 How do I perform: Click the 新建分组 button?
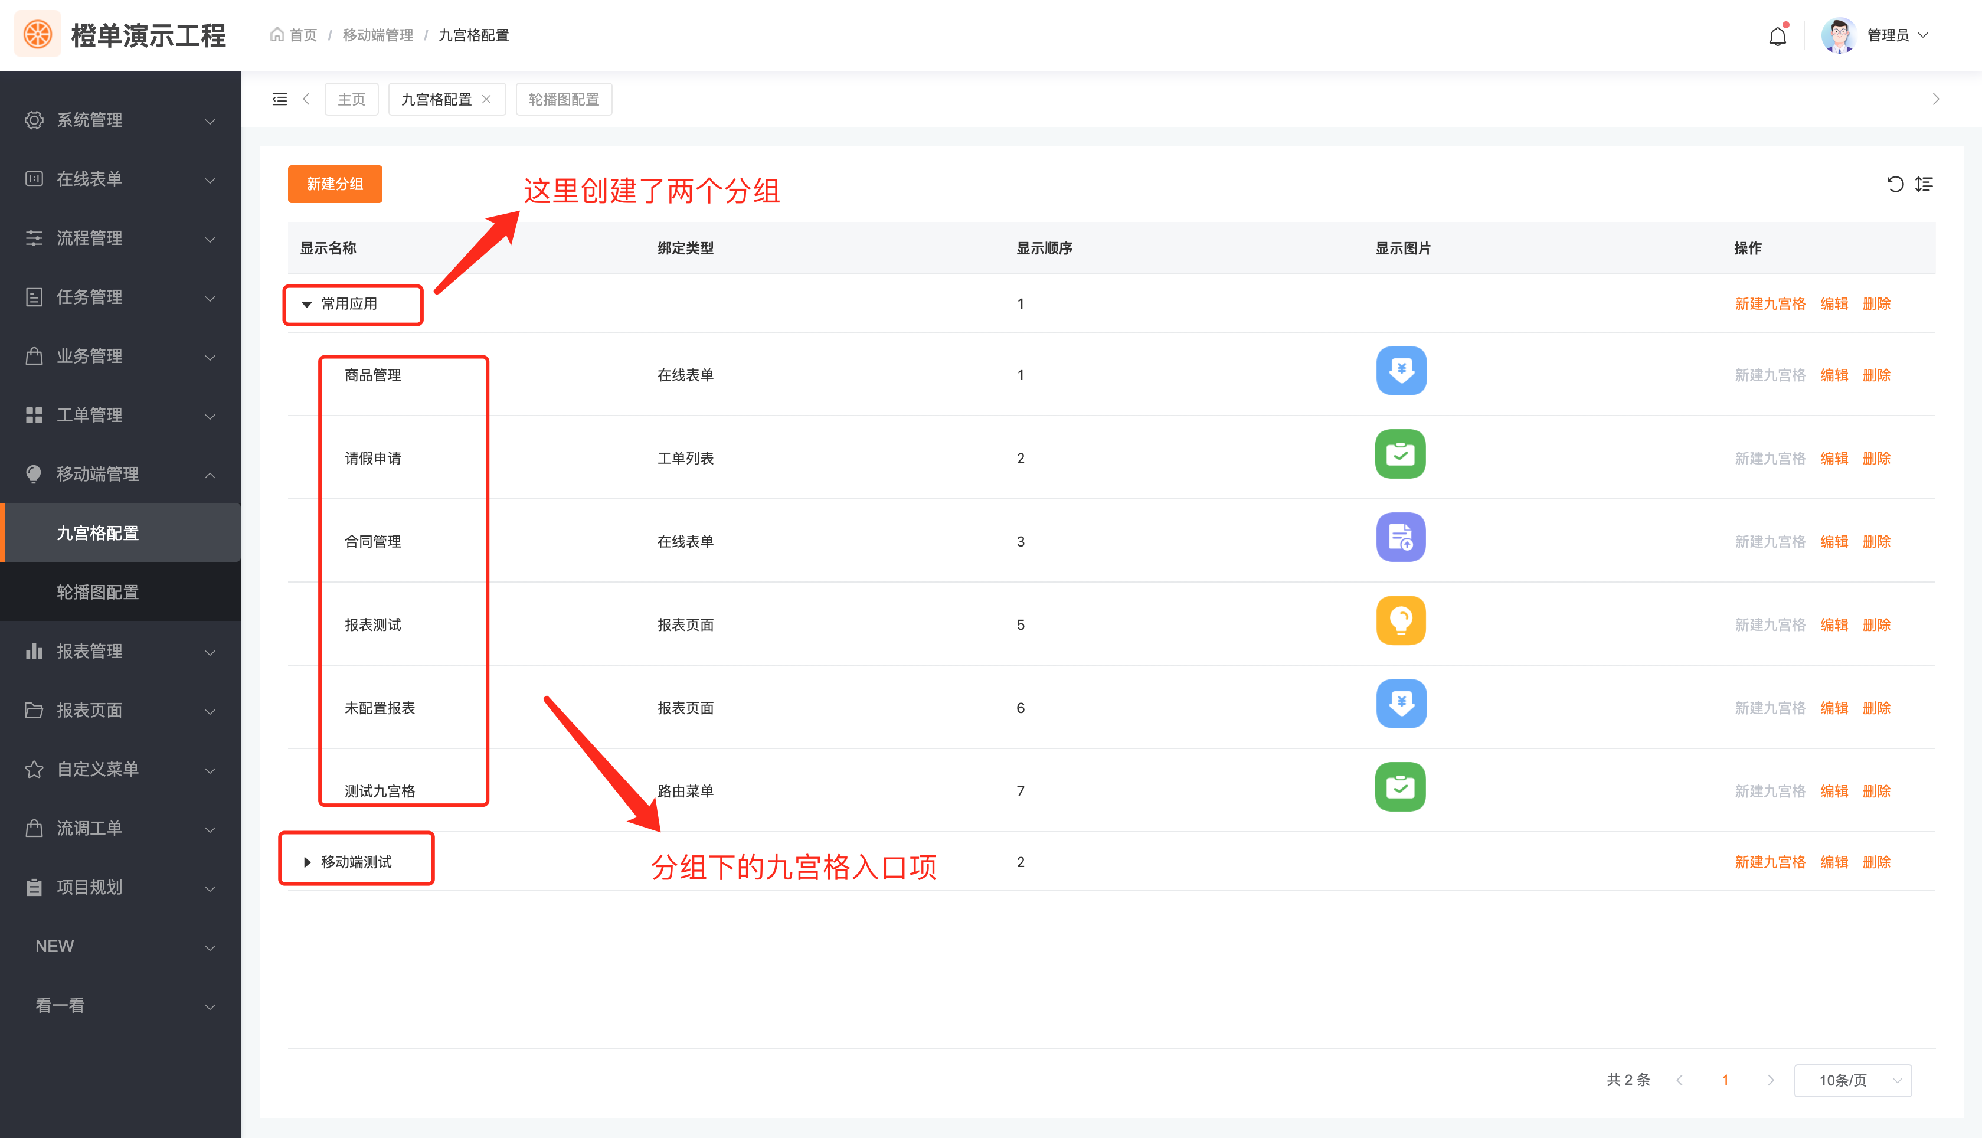click(x=335, y=184)
